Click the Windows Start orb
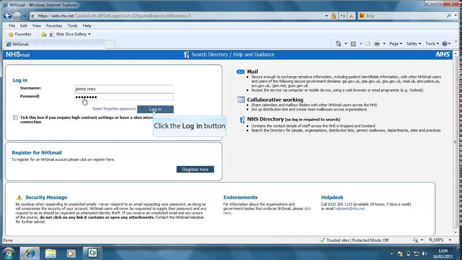Viewport: 462px width, 260px height. tap(9, 253)
